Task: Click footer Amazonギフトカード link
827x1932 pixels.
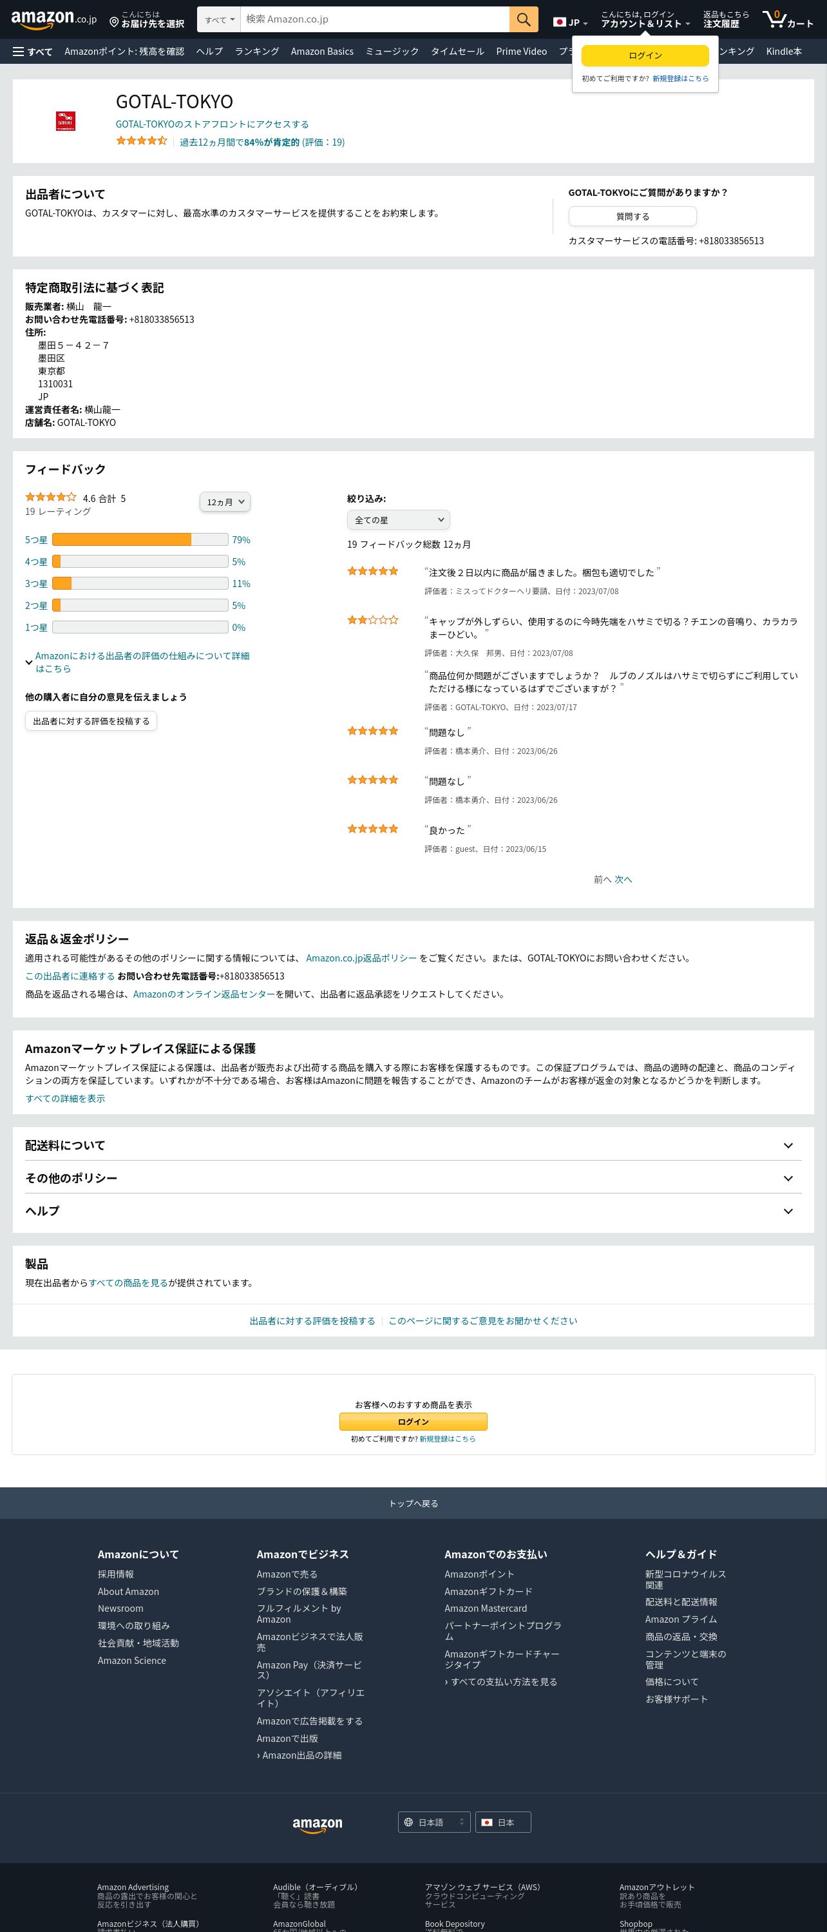Action: click(x=488, y=1592)
